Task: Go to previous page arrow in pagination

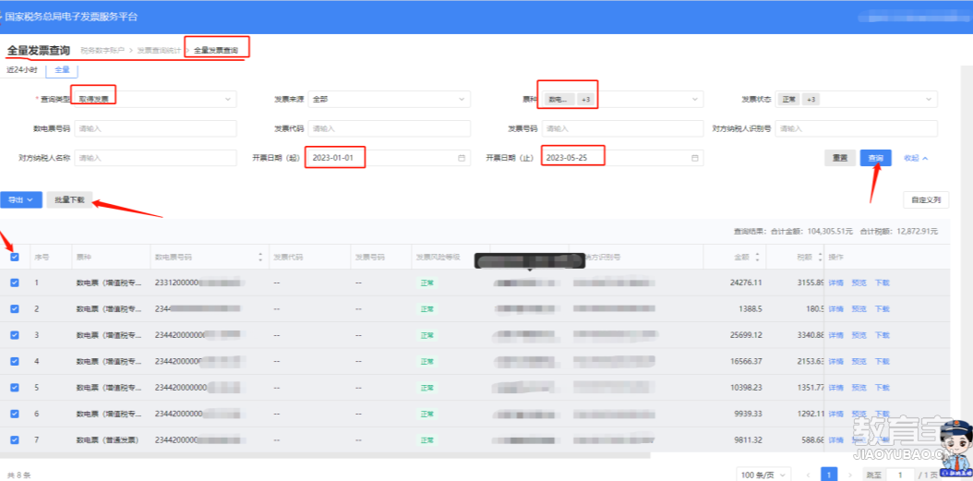Action: [808, 475]
